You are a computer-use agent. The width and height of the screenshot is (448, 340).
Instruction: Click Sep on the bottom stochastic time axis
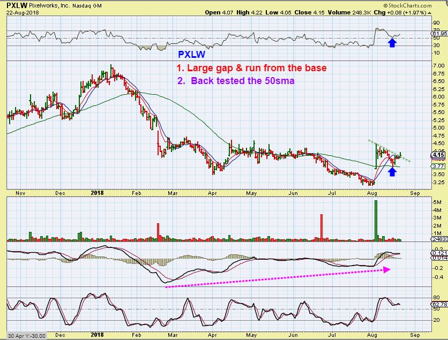[415, 335]
